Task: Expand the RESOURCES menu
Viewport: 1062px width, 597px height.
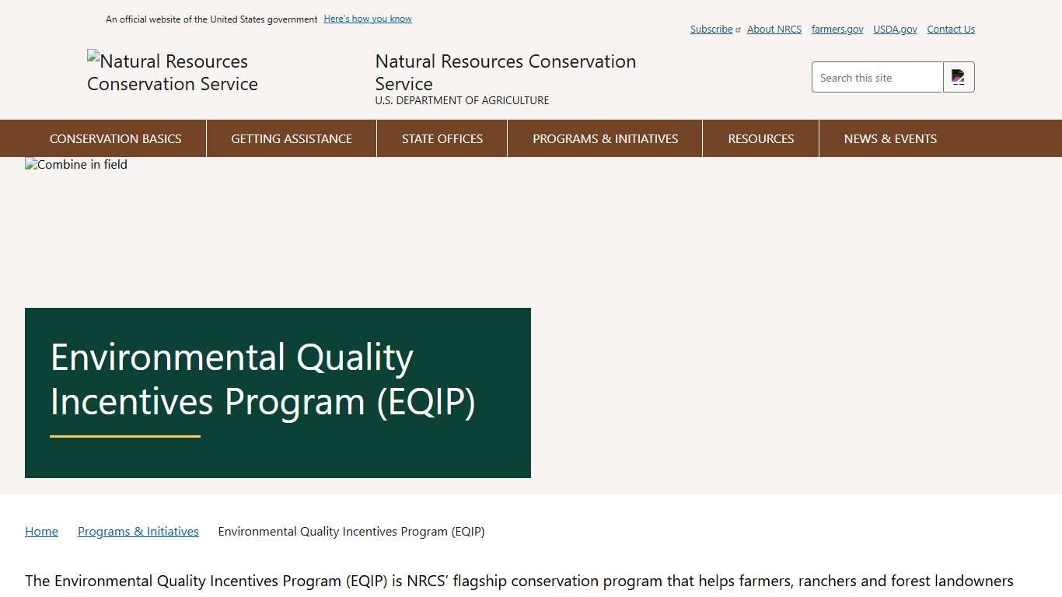Action: click(760, 138)
